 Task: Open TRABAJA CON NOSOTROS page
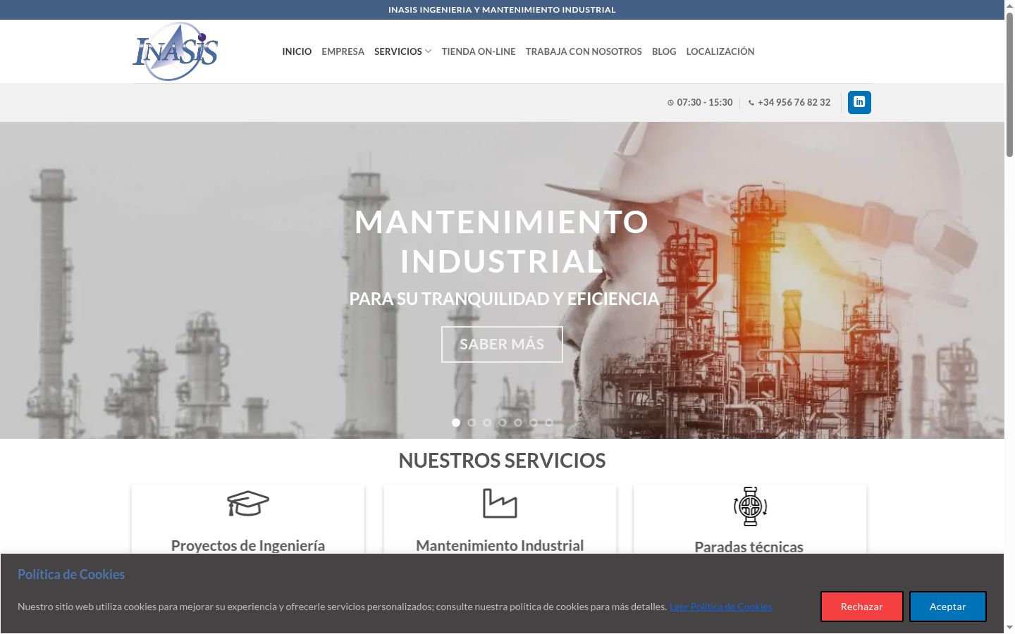[x=584, y=51]
